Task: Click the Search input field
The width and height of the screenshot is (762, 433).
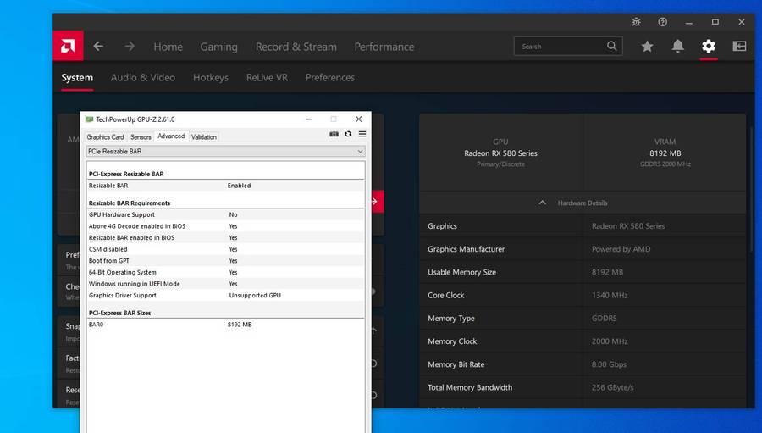Action: [559, 47]
